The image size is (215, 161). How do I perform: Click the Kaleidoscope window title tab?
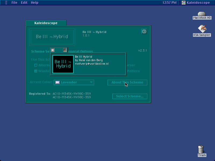46,23
